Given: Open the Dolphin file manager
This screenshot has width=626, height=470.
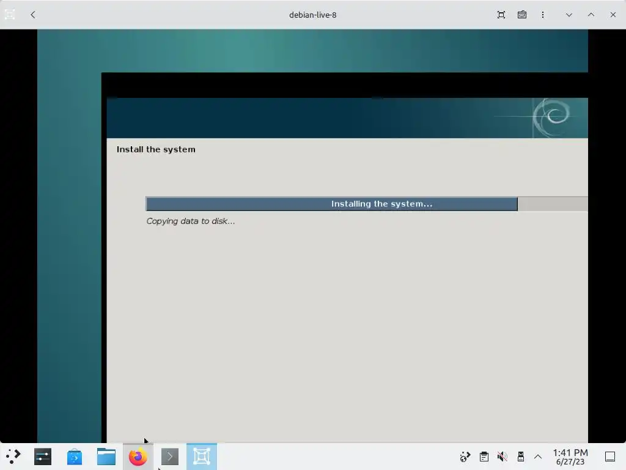Looking at the screenshot, I should click(106, 457).
